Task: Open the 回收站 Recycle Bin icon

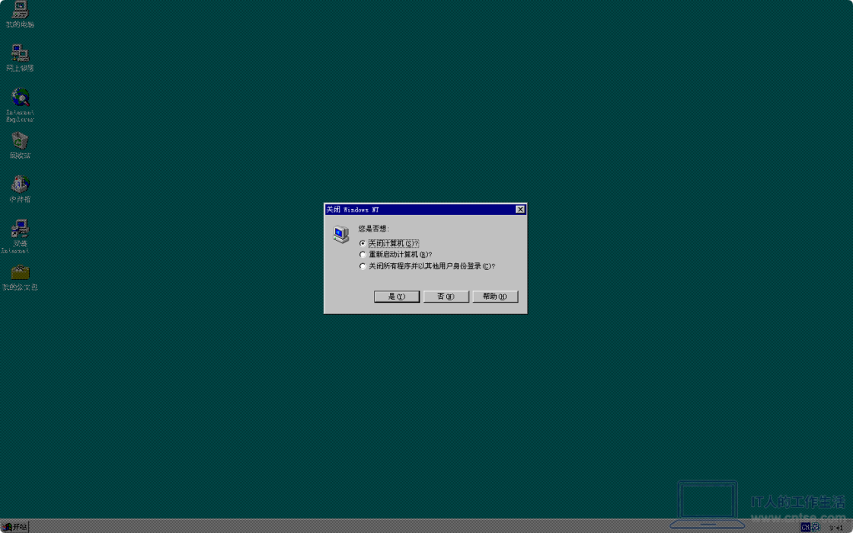Action: point(20,146)
